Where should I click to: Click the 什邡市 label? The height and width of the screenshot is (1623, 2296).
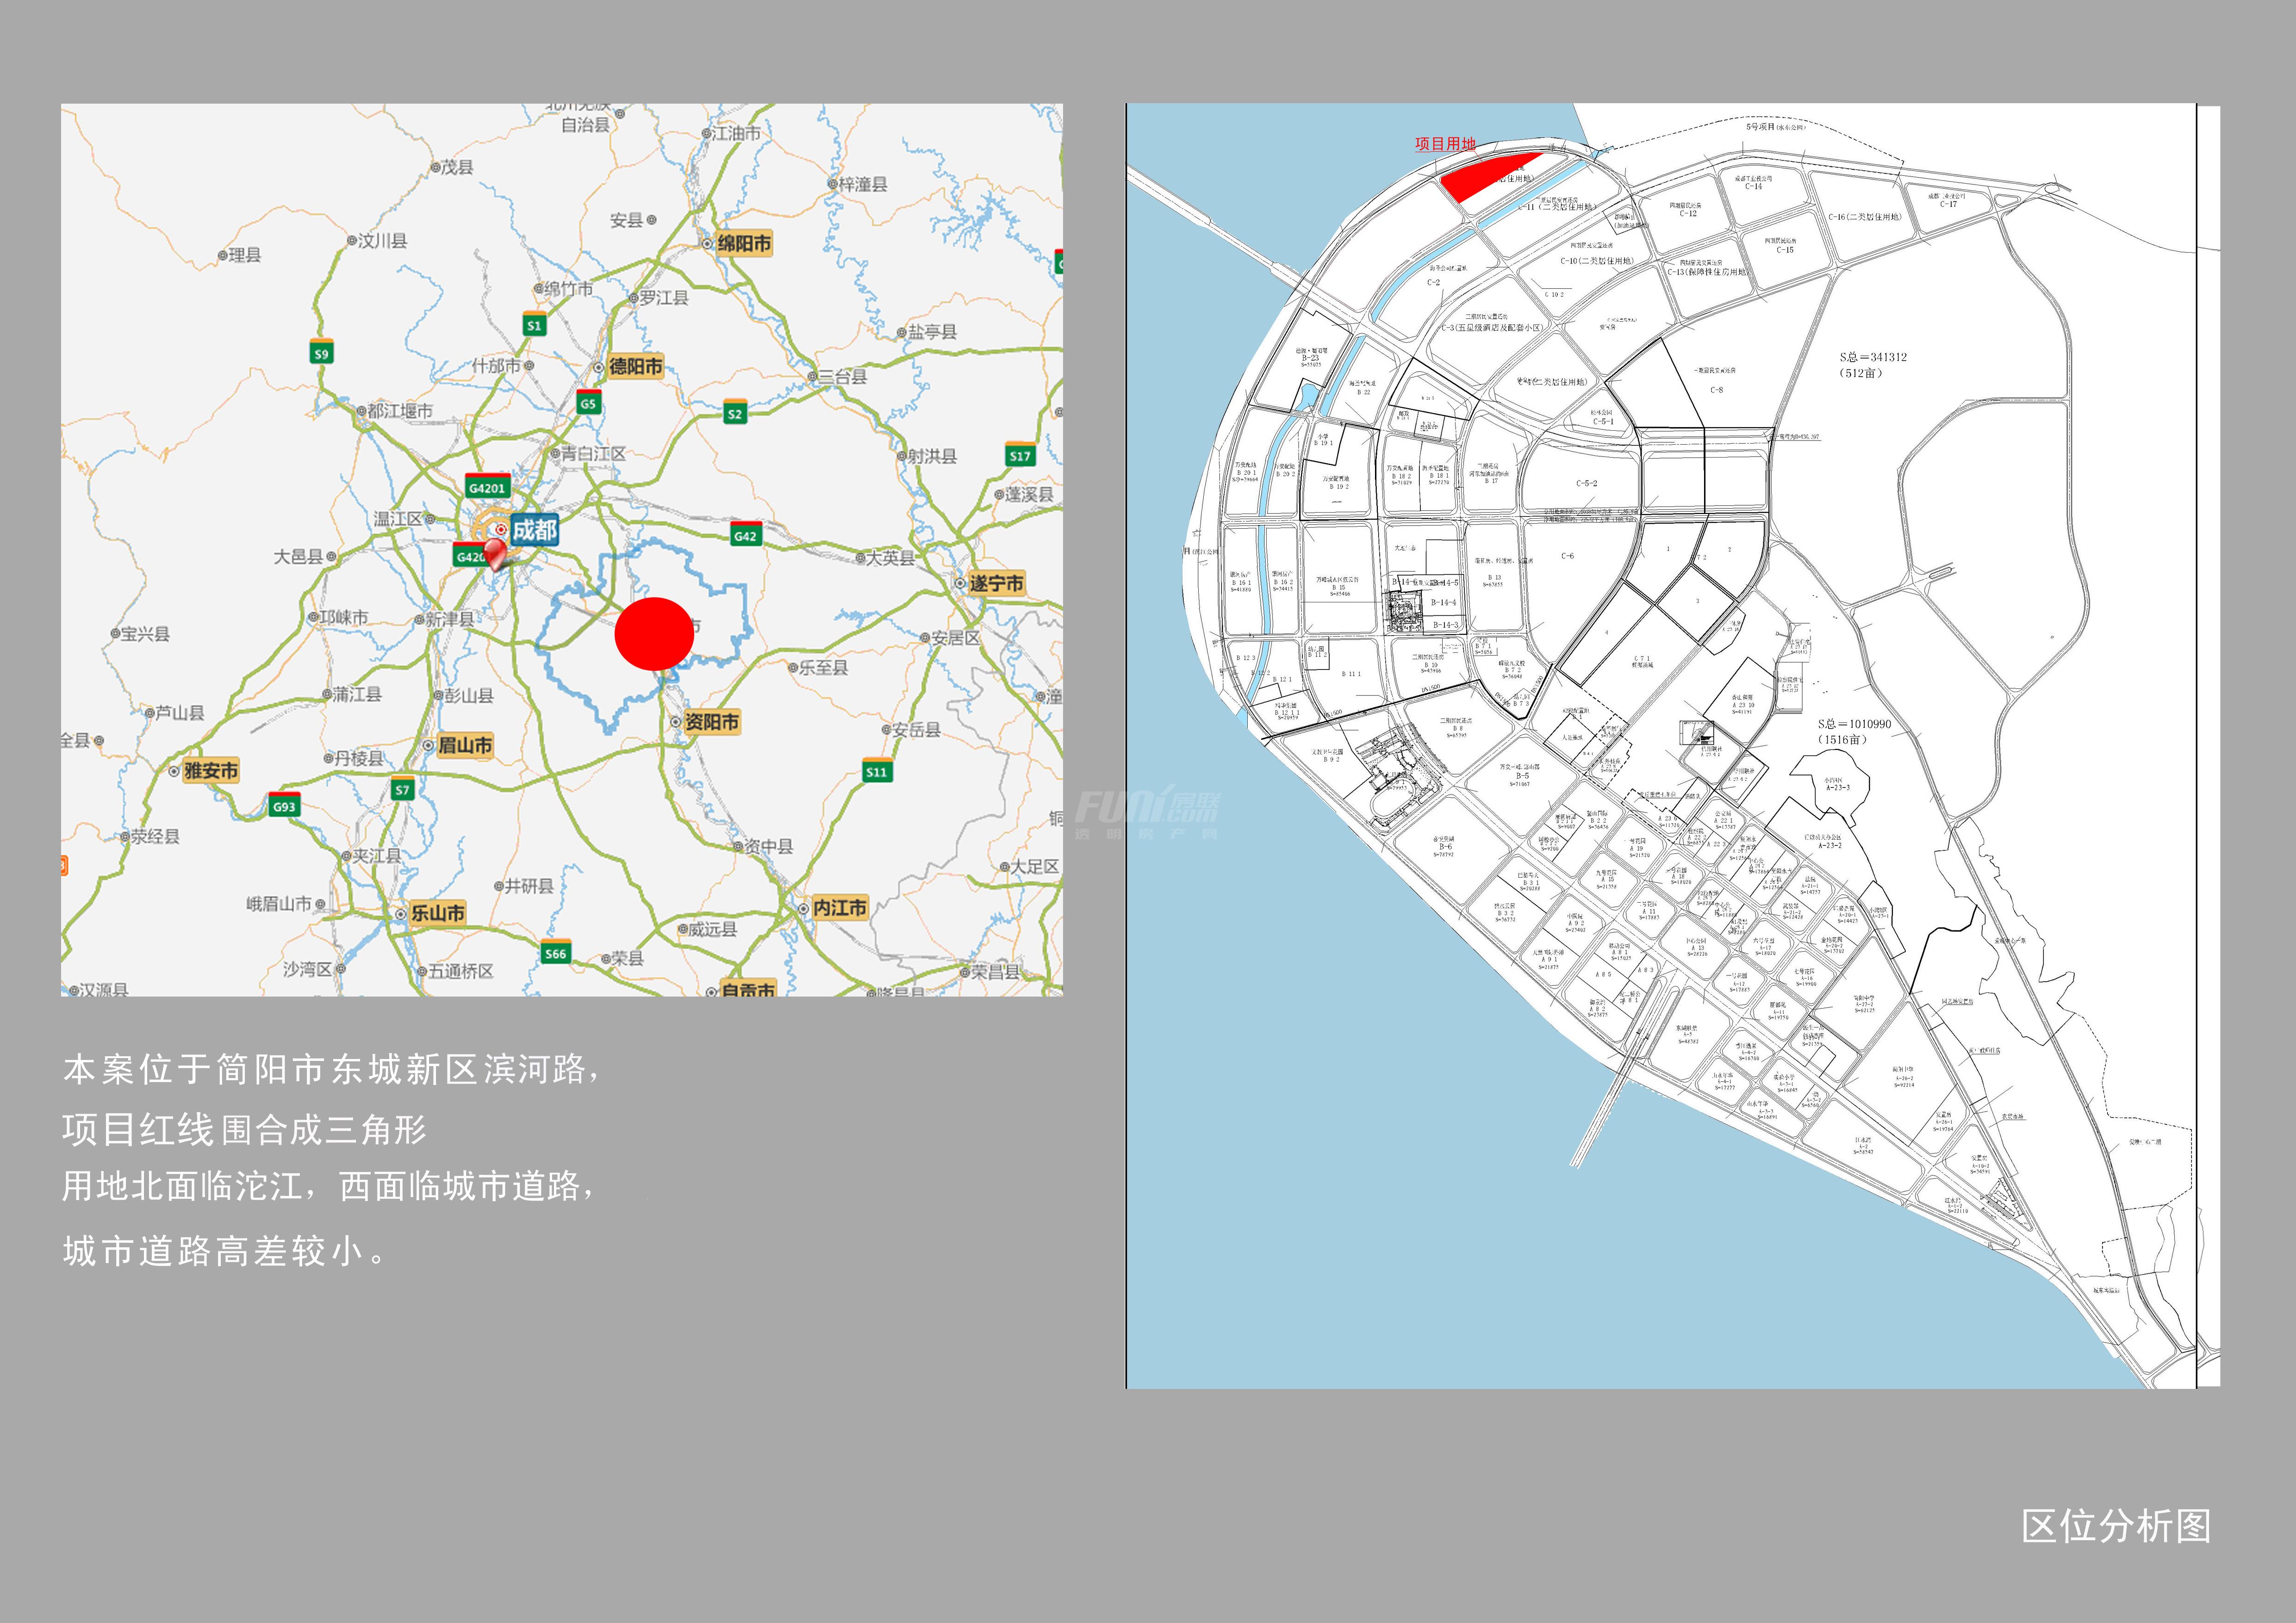[x=496, y=366]
